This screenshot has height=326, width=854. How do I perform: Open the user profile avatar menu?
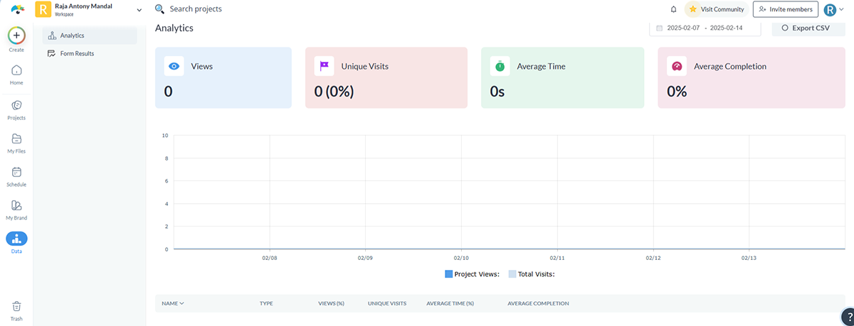[x=830, y=10]
